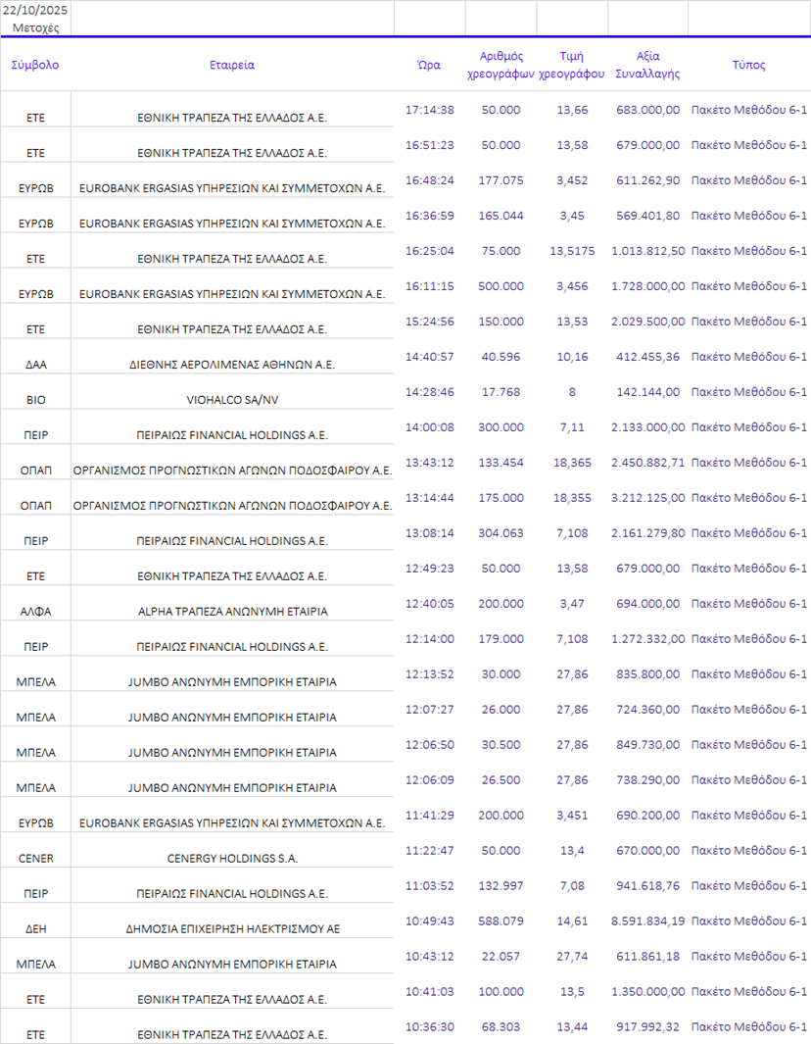Image resolution: width=811 pixels, height=1044 pixels.
Task: Click the Τύπος column header
Action: click(748, 65)
